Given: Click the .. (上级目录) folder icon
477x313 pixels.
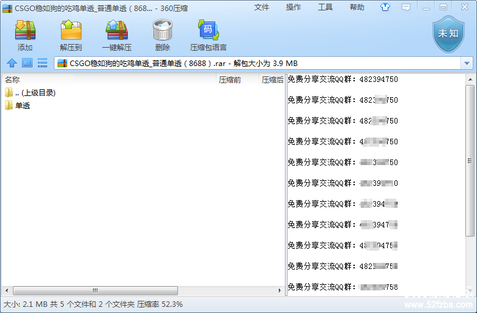Looking at the screenshot, I should pos(9,92).
